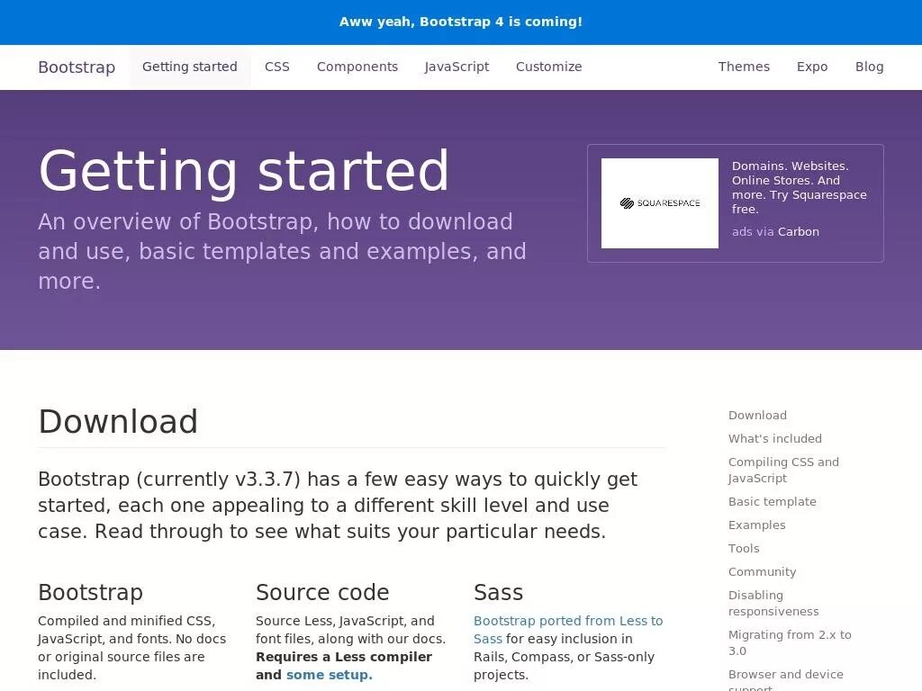The height and width of the screenshot is (691, 922).
Task: Click the Bootstrap 4 is coming banner
Action: [460, 22]
